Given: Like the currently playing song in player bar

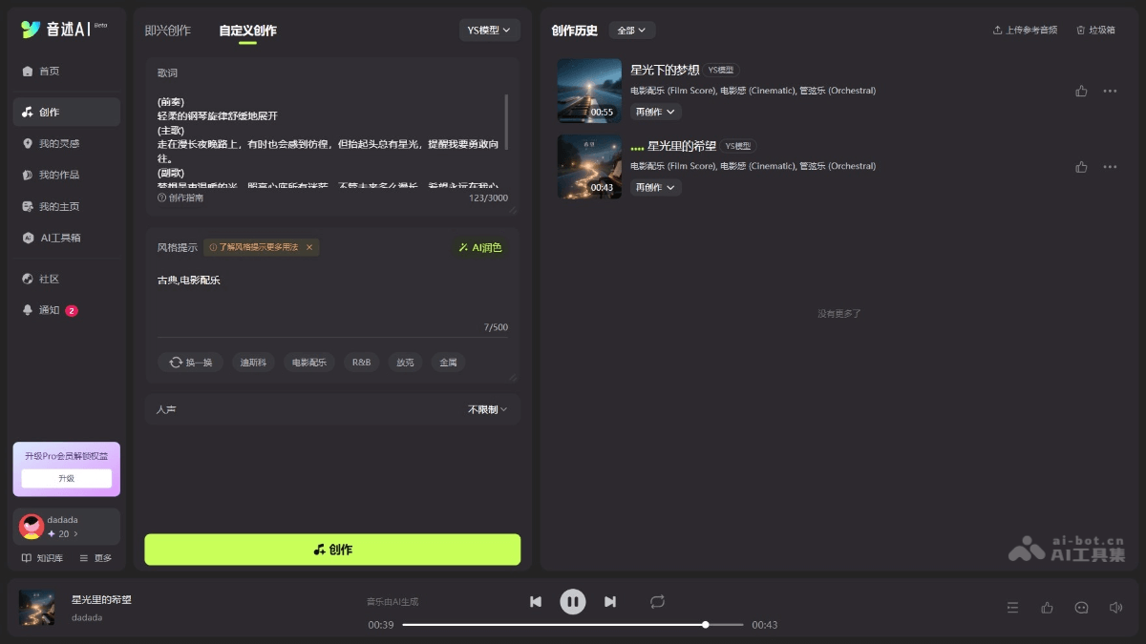Looking at the screenshot, I should point(1047,607).
